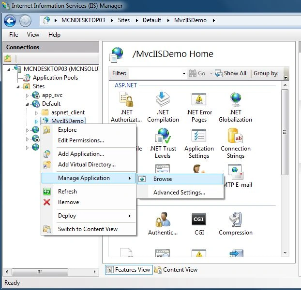Collapse the MCNDESKTOP03 server node

pos(9,69)
